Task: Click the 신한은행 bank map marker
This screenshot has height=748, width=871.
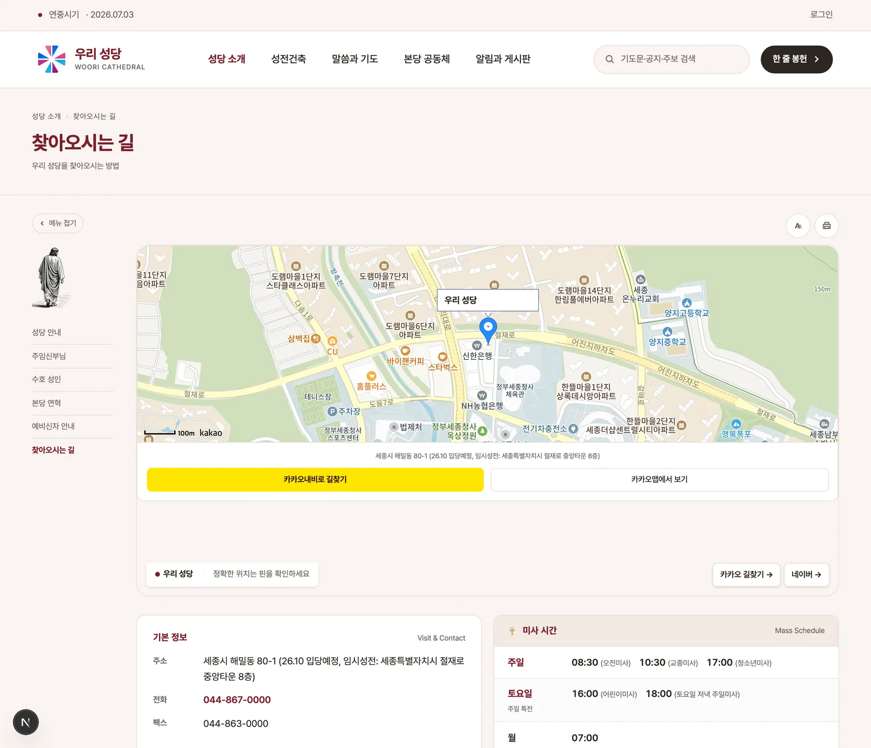Action: (477, 345)
